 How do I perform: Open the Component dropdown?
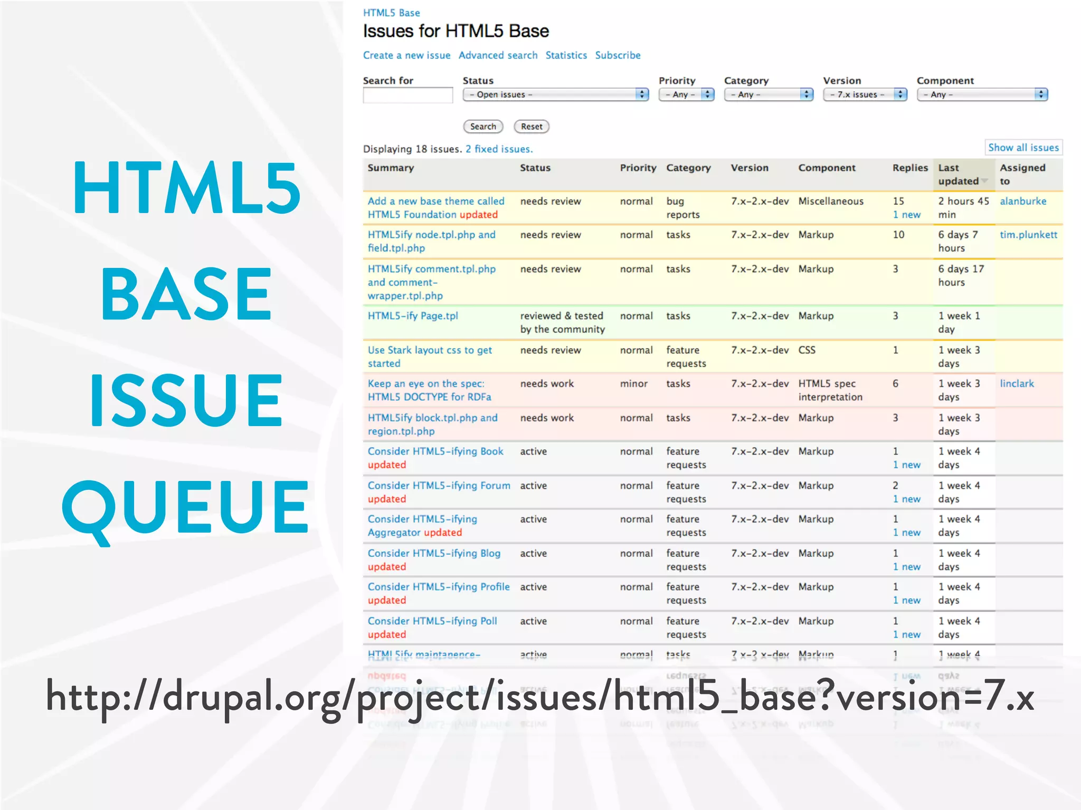[982, 94]
